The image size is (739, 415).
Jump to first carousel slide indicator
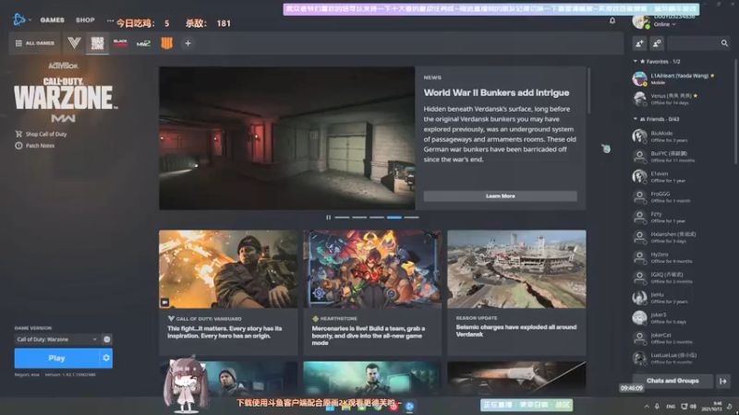pos(342,218)
